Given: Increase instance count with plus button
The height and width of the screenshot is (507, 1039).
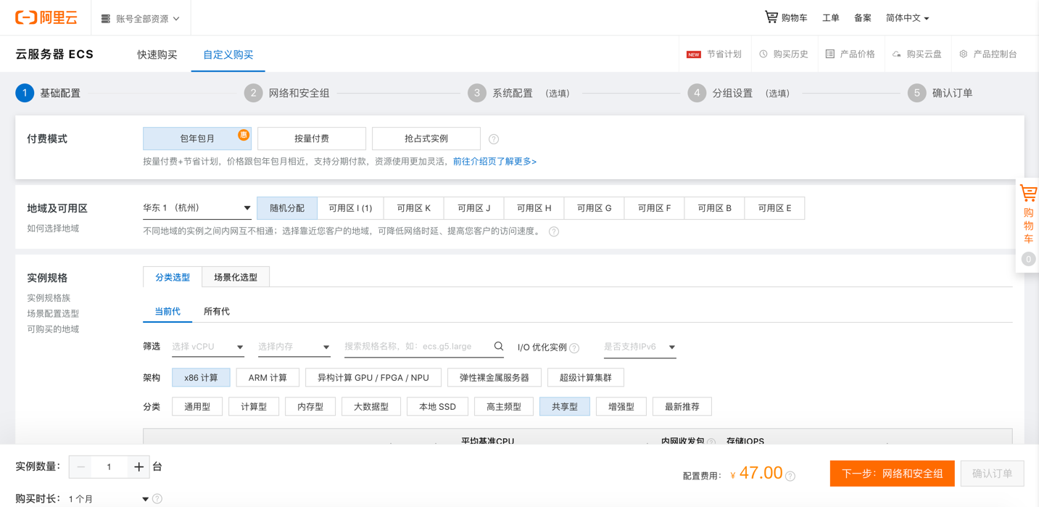Looking at the screenshot, I should coord(138,467).
